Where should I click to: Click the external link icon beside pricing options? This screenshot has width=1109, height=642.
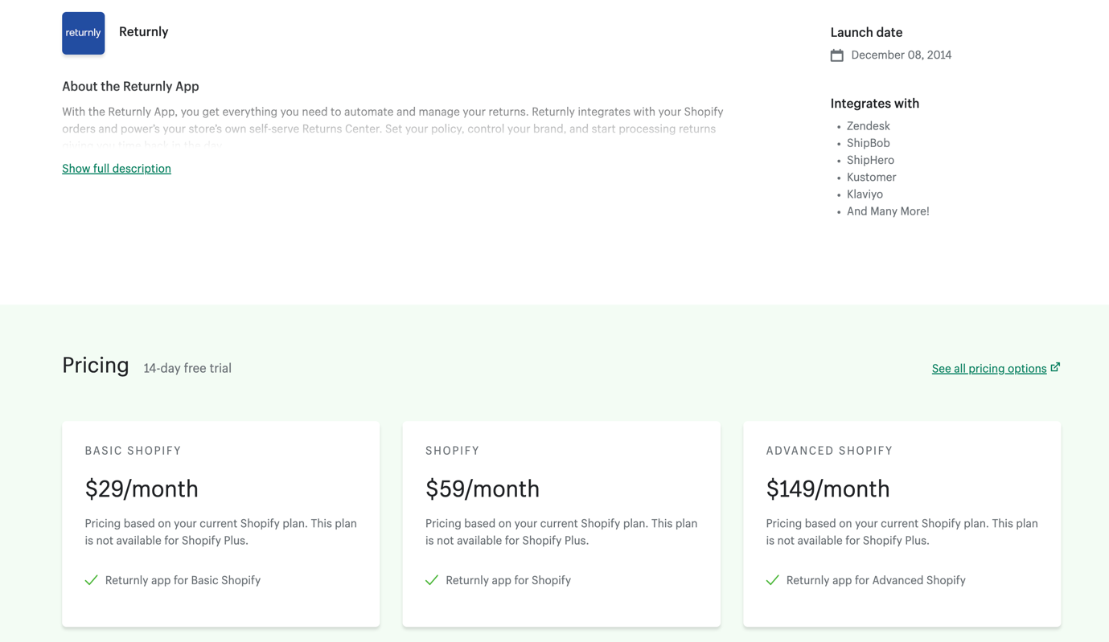click(1055, 367)
